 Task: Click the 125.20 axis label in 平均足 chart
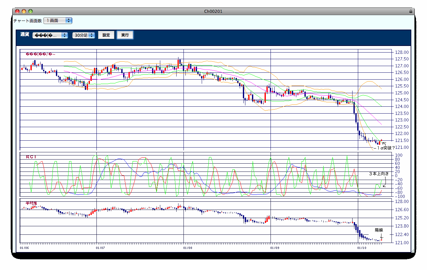point(402,218)
